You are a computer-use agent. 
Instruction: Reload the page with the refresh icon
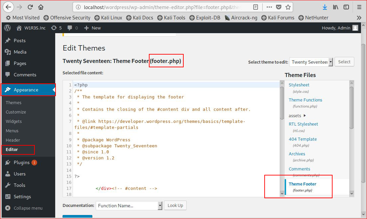click(30, 7)
